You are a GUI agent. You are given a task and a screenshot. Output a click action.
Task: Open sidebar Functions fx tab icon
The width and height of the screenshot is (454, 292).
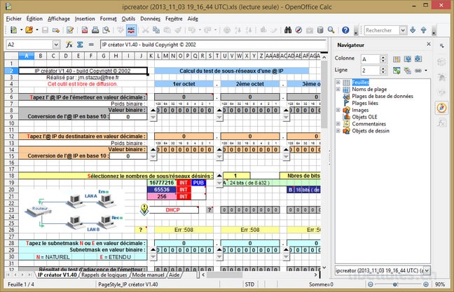pos(441,123)
